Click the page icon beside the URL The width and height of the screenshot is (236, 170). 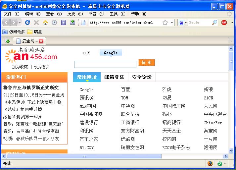coord(83,23)
